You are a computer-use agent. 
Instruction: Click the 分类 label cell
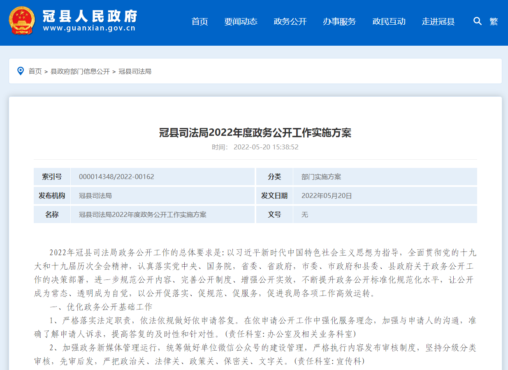pyautogui.click(x=274, y=177)
